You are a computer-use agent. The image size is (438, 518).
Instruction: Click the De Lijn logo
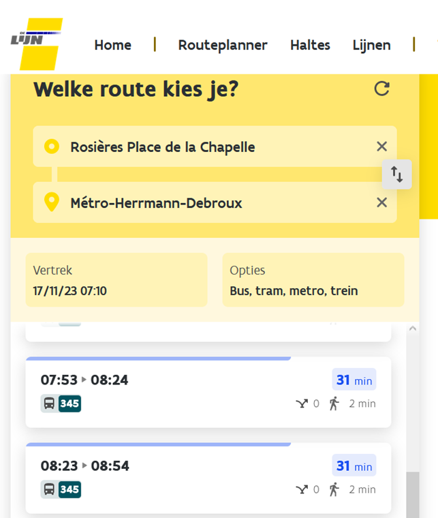(37, 44)
